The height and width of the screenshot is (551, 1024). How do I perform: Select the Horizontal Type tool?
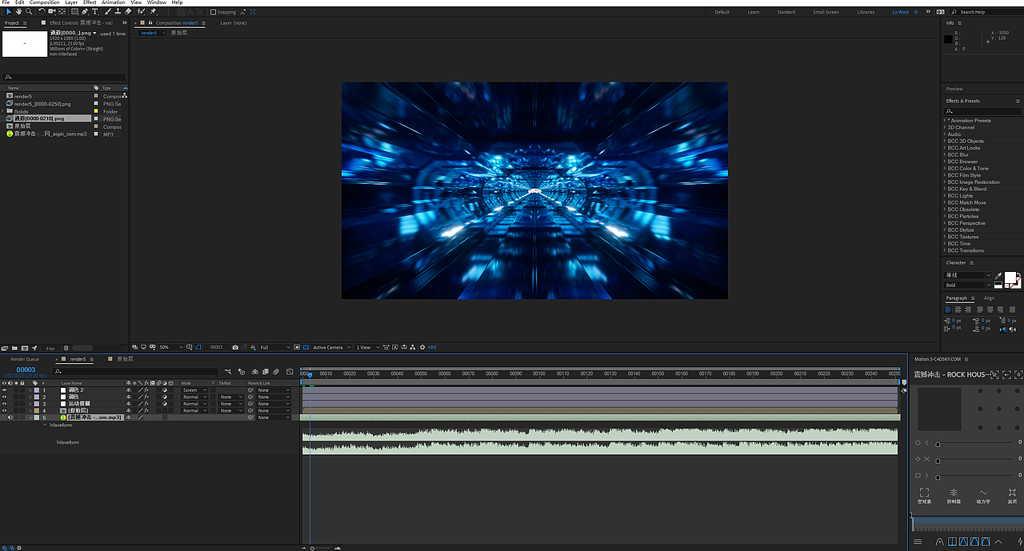[95, 12]
